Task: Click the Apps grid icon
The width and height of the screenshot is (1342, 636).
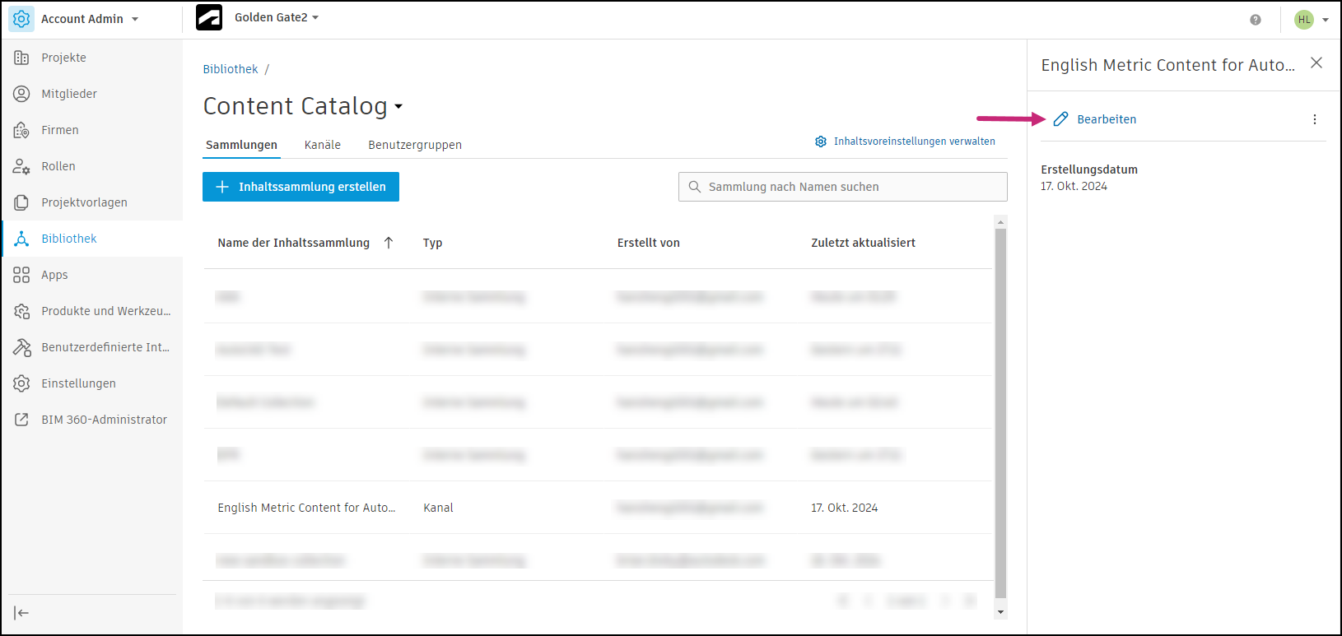Action: click(x=21, y=275)
